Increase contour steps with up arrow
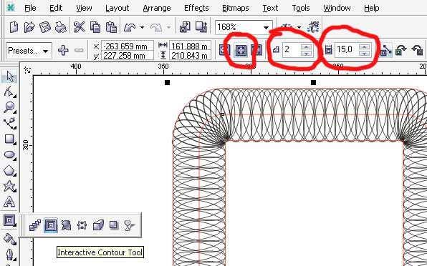 [307, 46]
